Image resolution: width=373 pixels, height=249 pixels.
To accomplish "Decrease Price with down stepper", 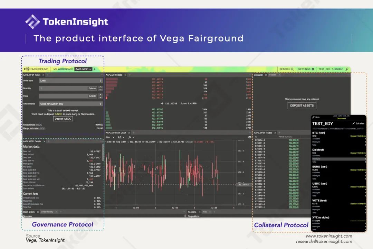I will [101, 97].
